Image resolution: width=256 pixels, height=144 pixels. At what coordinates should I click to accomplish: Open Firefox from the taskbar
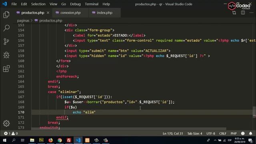point(50,140)
